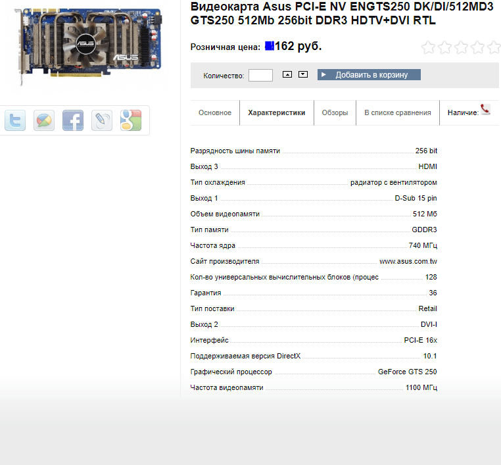
Task: Rate product two stars
Action: pyautogui.click(x=444, y=47)
